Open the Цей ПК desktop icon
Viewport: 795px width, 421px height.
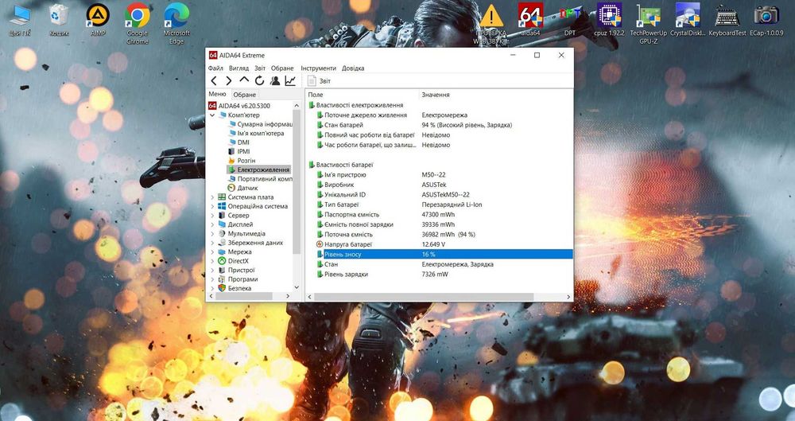click(x=20, y=21)
